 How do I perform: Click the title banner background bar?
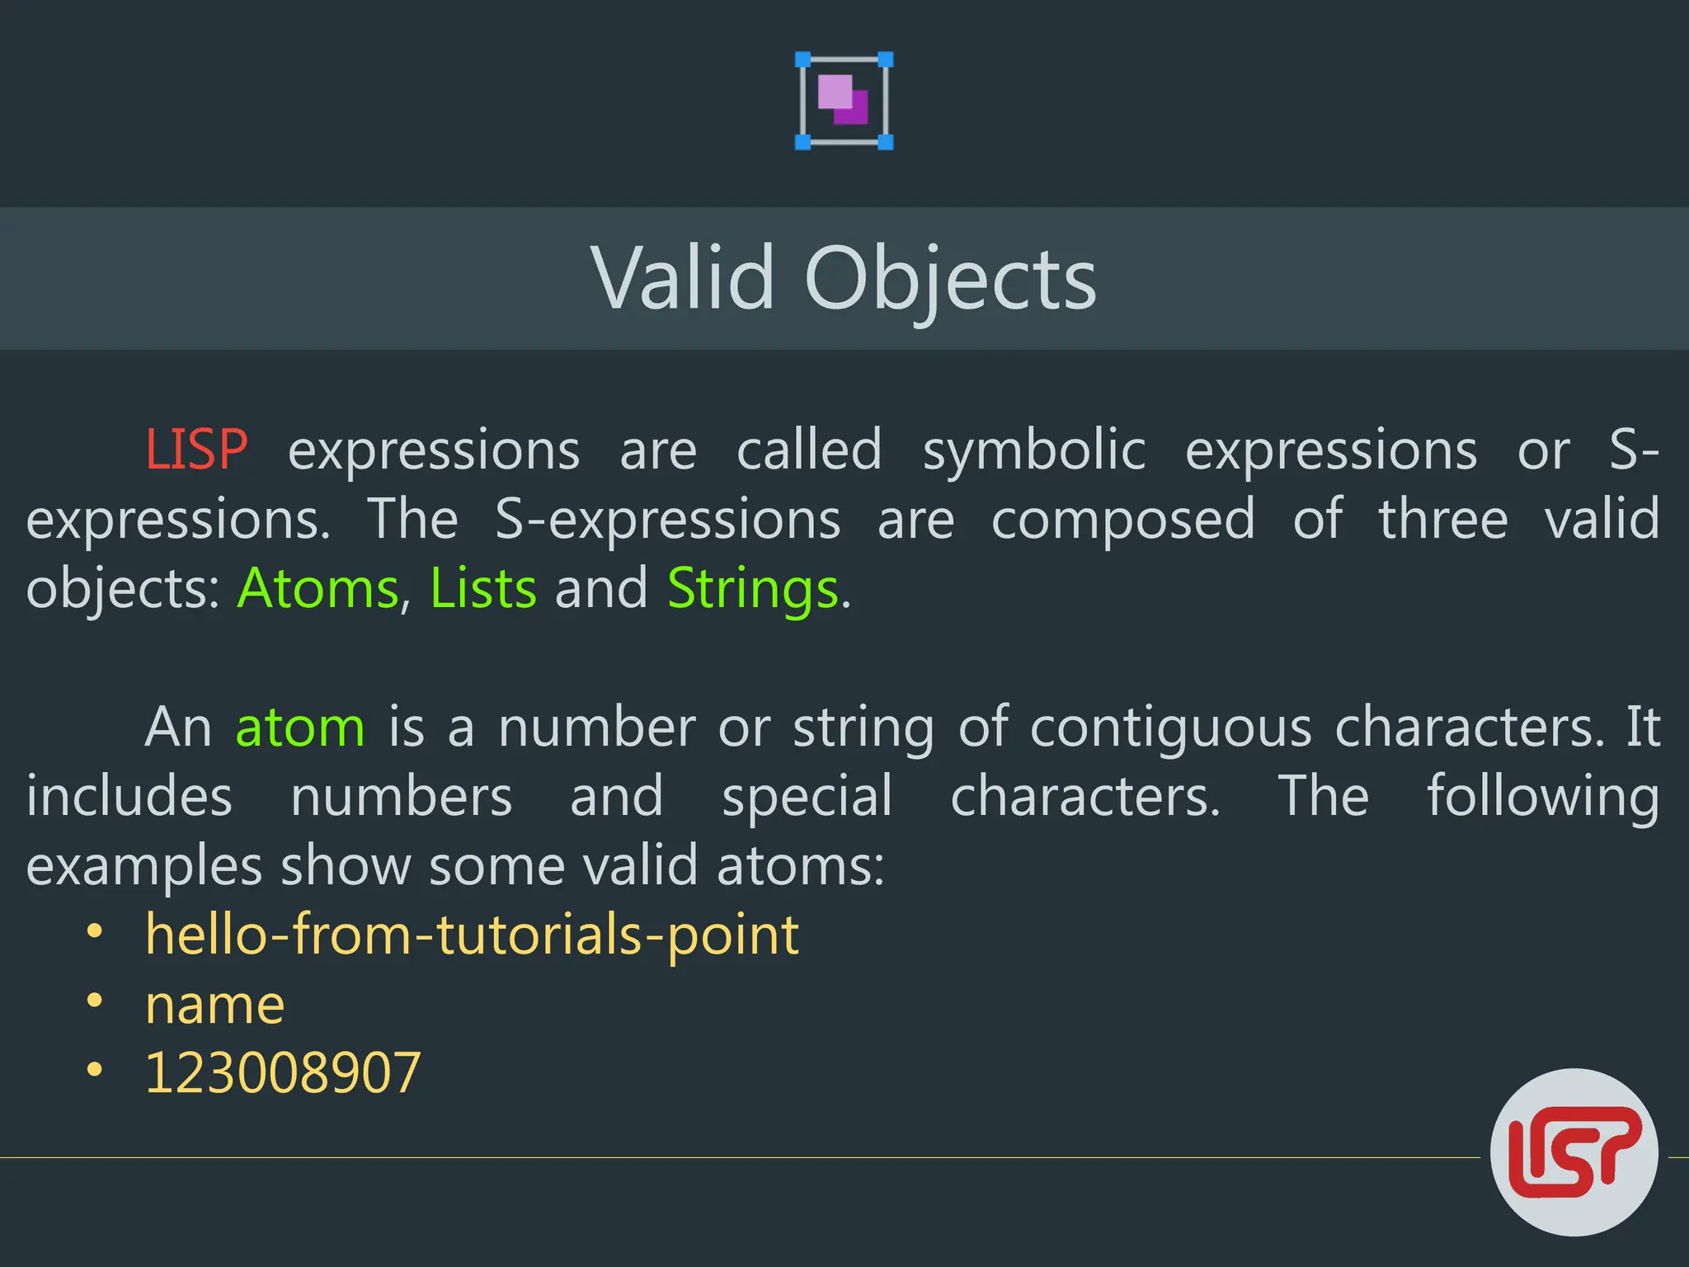844,279
